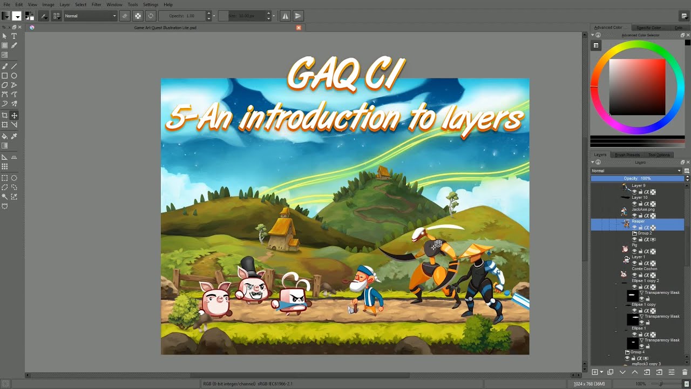Open the Layer menu
This screenshot has height=389, width=691.
64,4
